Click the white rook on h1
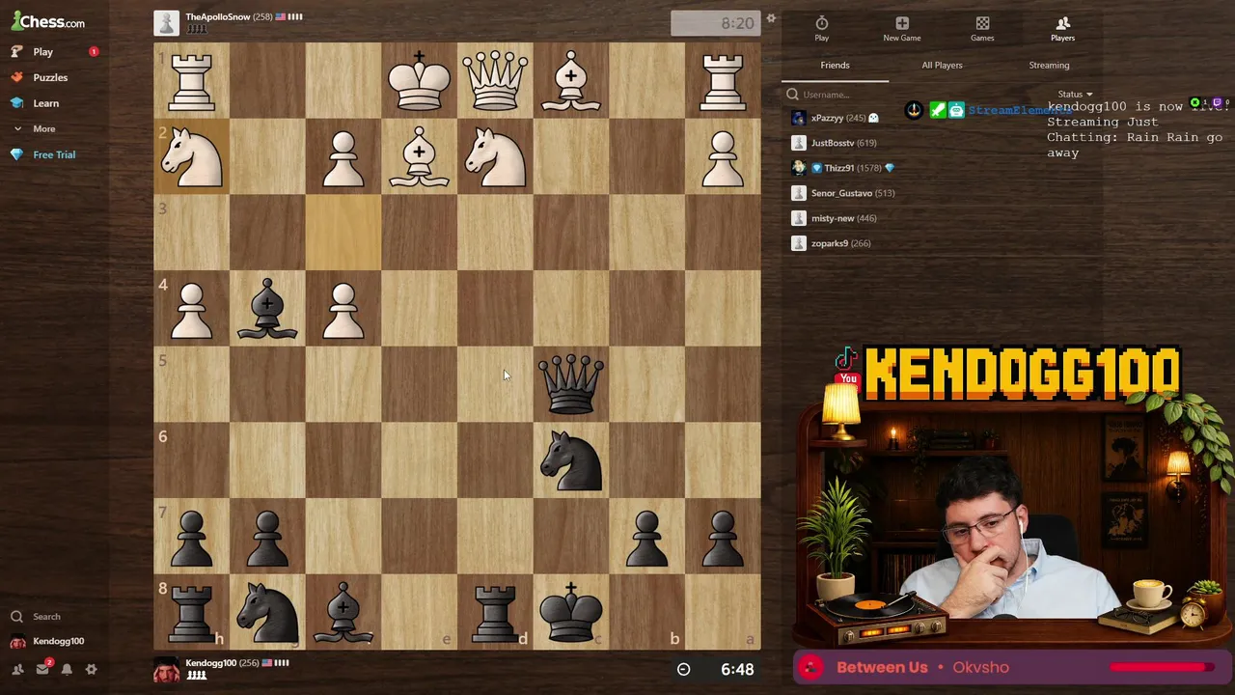 pos(191,80)
